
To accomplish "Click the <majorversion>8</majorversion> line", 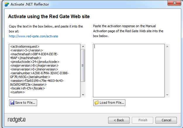I will click(x=34, y=65).
